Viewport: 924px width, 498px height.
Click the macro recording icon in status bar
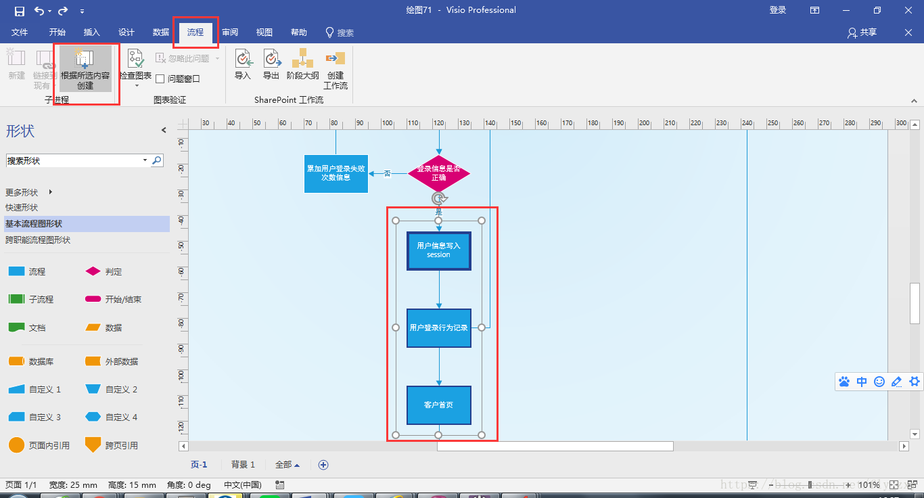tap(280, 485)
